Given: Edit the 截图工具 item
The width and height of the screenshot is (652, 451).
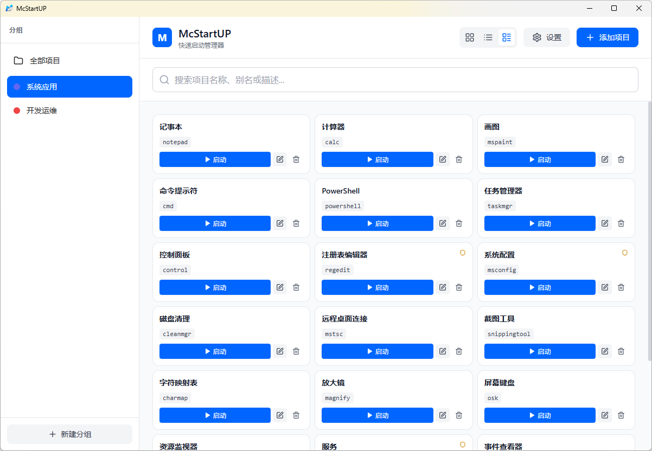Looking at the screenshot, I should pyautogui.click(x=605, y=351).
